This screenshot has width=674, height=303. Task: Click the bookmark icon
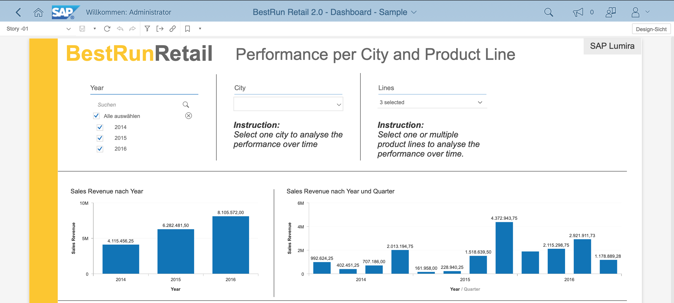[x=188, y=29]
